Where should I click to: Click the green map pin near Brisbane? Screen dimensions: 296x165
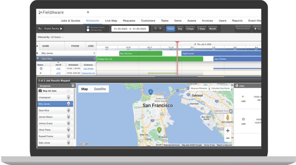[x=158, y=130]
